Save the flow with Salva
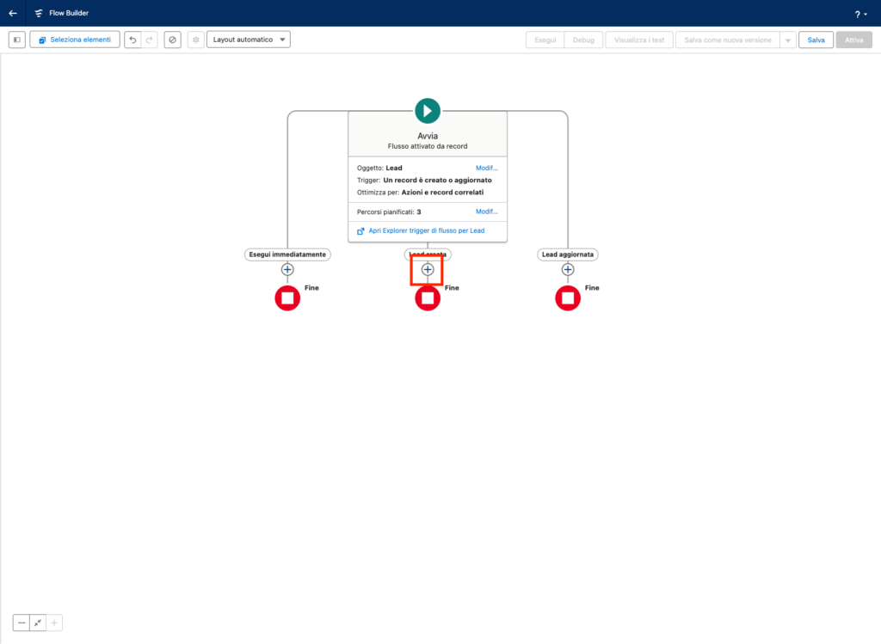 (x=816, y=40)
